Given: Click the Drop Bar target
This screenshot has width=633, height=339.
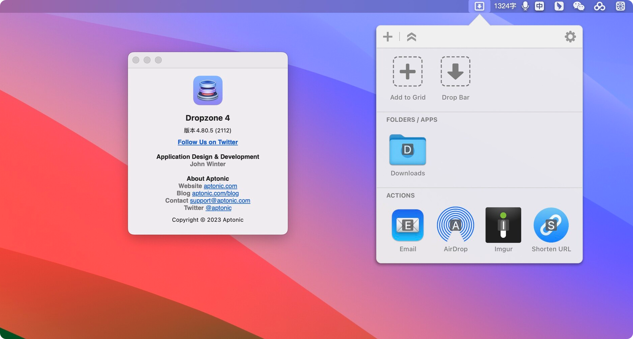Looking at the screenshot, I should pyautogui.click(x=455, y=78).
